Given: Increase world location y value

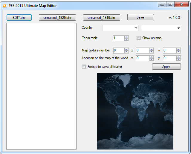Looking at the screenshot, I should click(178, 57).
